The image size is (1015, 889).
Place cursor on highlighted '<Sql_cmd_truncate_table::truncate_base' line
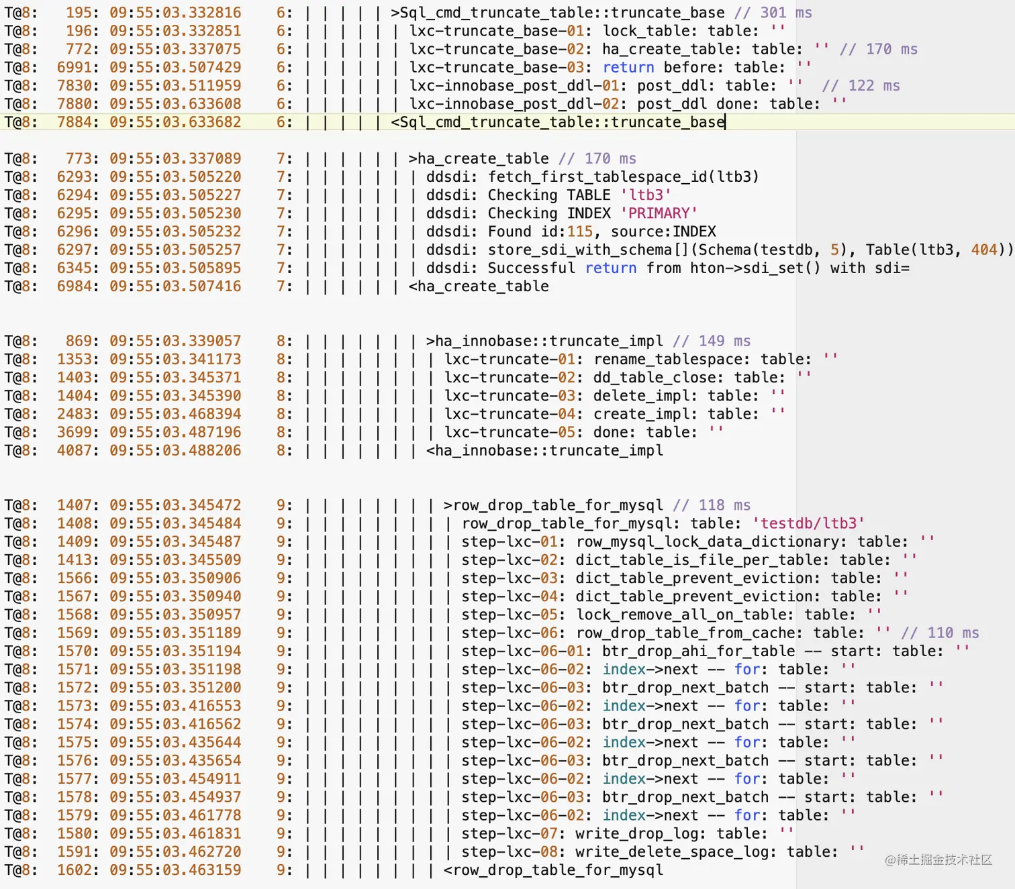507,122
